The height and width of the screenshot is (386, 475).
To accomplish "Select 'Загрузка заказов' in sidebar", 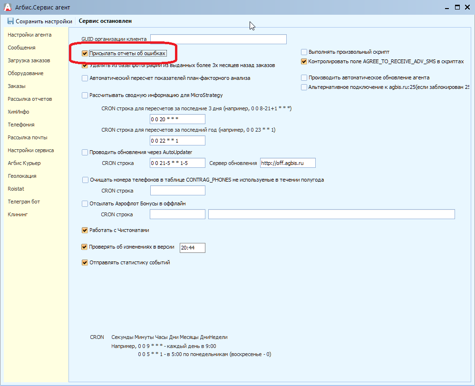I will point(29,60).
